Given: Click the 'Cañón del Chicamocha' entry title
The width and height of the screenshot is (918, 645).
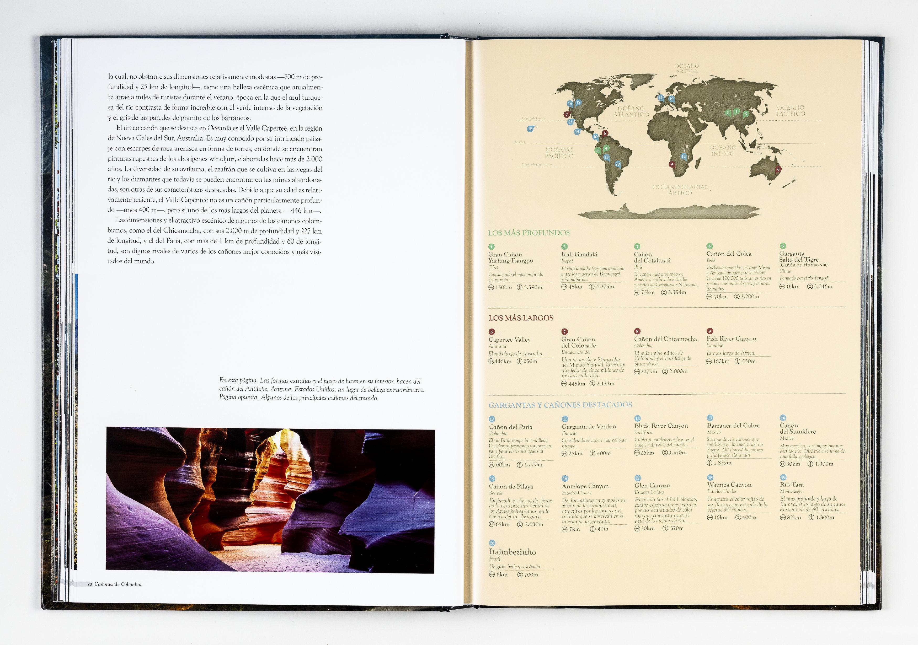Looking at the screenshot, I should click(x=665, y=339).
